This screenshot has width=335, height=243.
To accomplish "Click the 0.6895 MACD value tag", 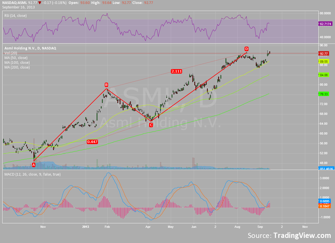I will pyautogui.click(x=325, y=201).
